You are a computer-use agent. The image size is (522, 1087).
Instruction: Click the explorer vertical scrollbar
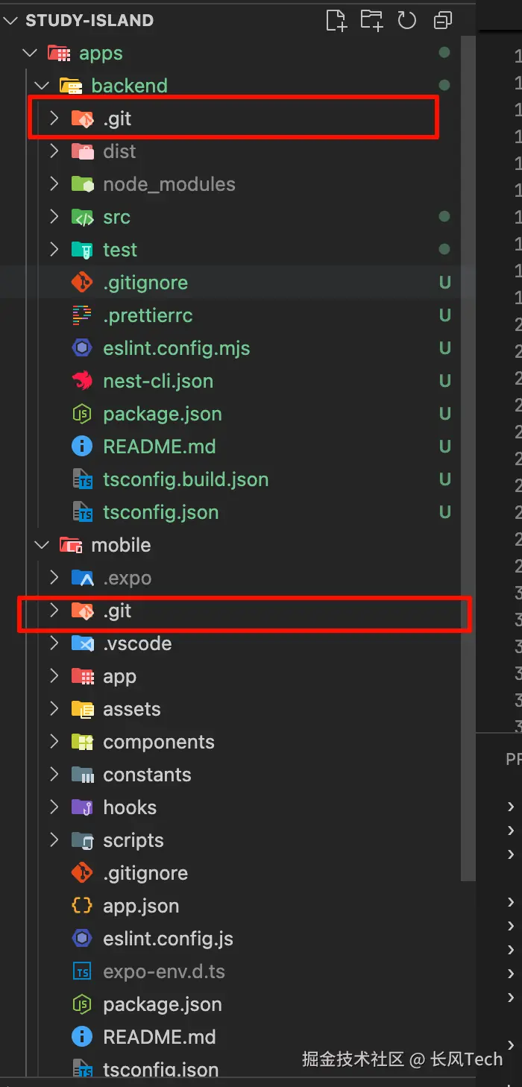coord(468,447)
